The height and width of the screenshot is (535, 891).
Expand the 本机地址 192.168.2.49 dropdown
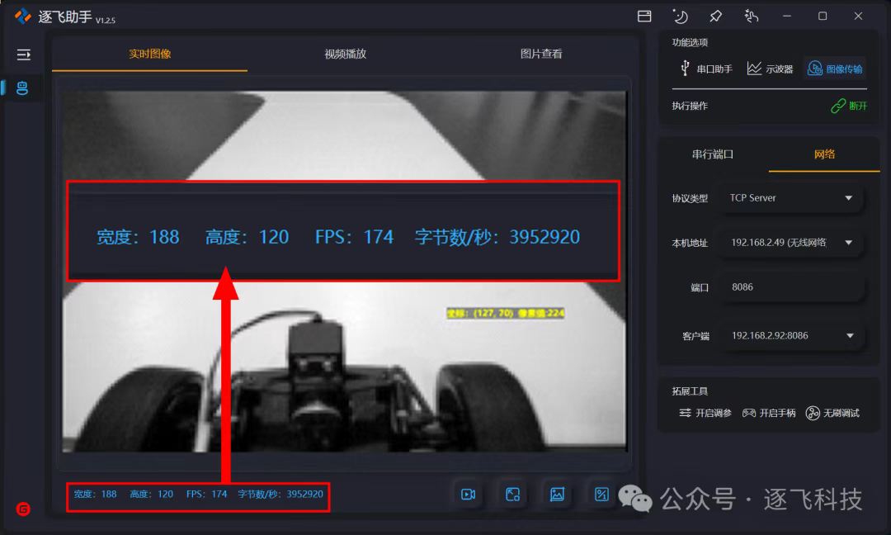pos(791,243)
